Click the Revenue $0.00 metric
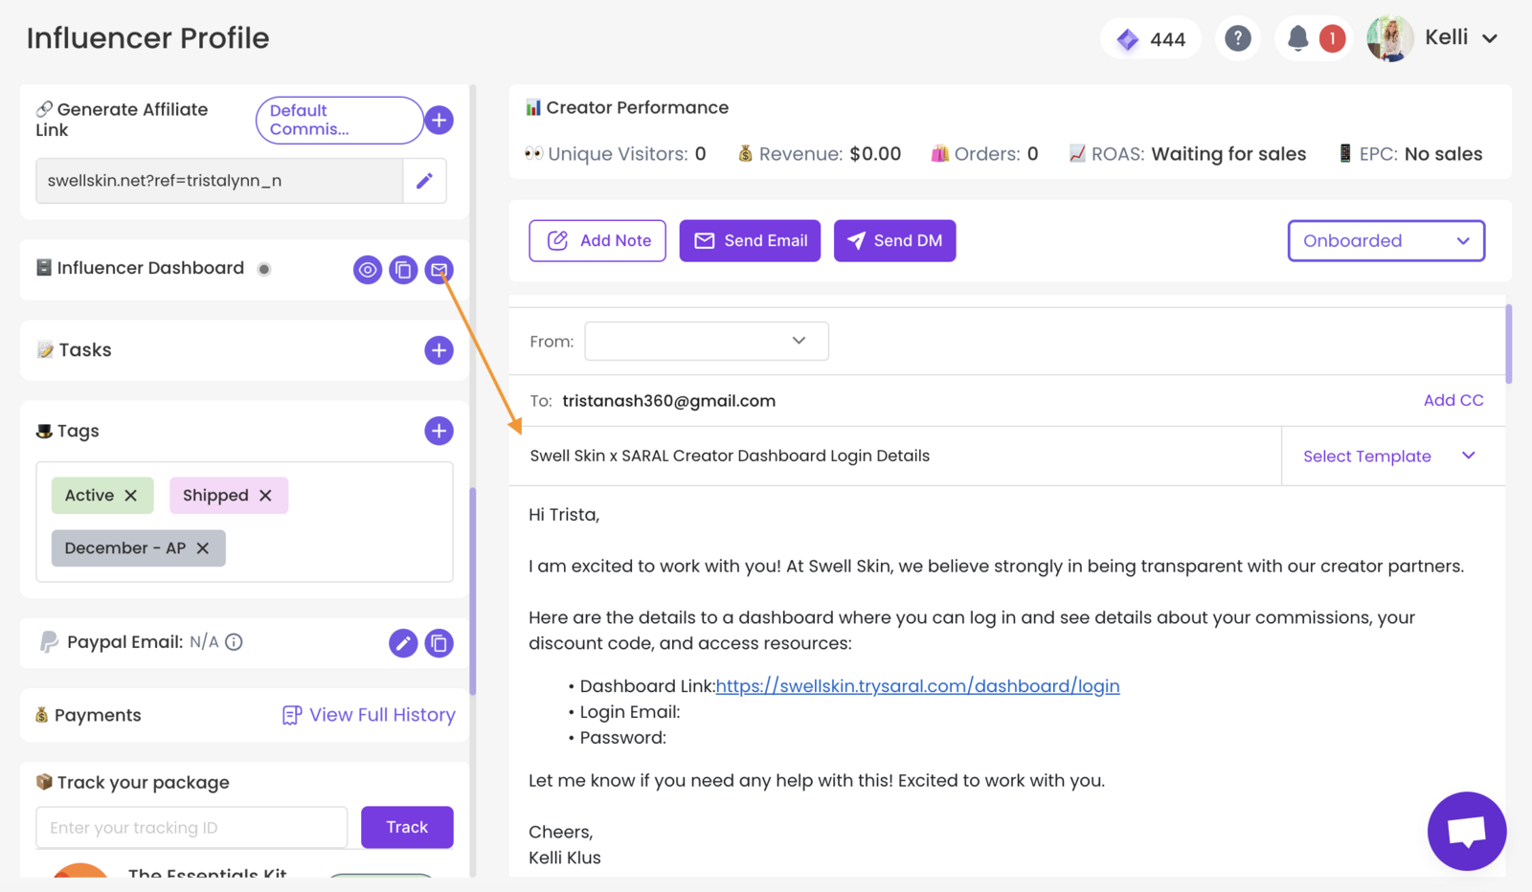 coord(820,154)
